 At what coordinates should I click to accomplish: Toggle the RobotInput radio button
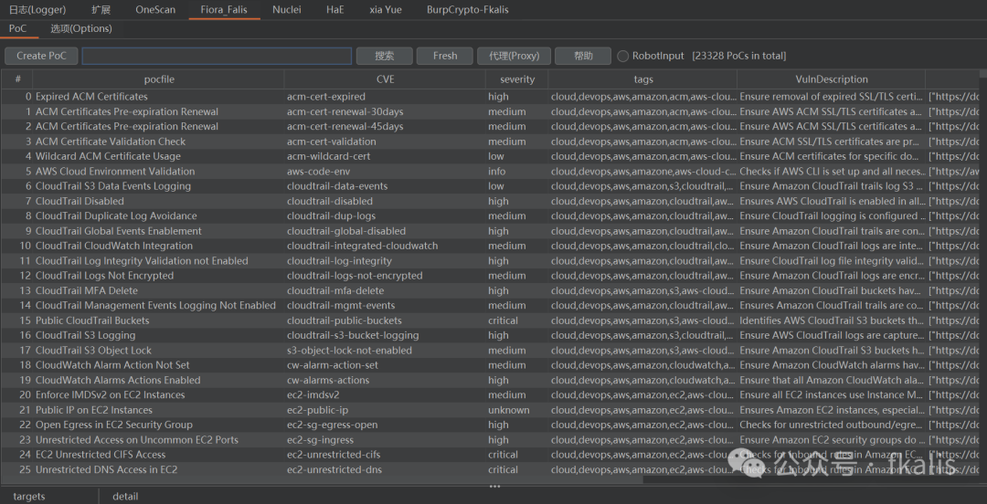pyautogui.click(x=622, y=56)
